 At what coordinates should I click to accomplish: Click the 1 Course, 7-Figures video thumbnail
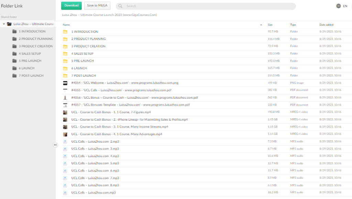point(65,112)
